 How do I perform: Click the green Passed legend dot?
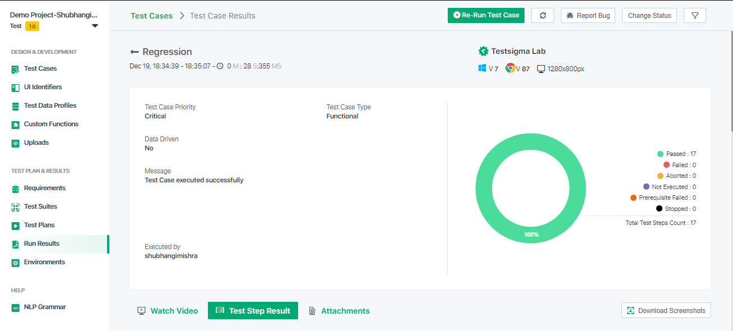click(660, 154)
